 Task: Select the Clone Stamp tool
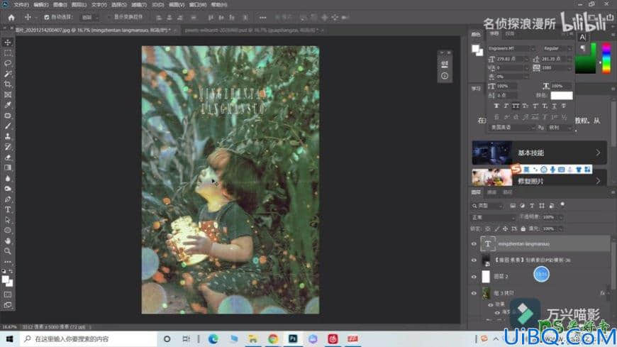[x=8, y=136]
